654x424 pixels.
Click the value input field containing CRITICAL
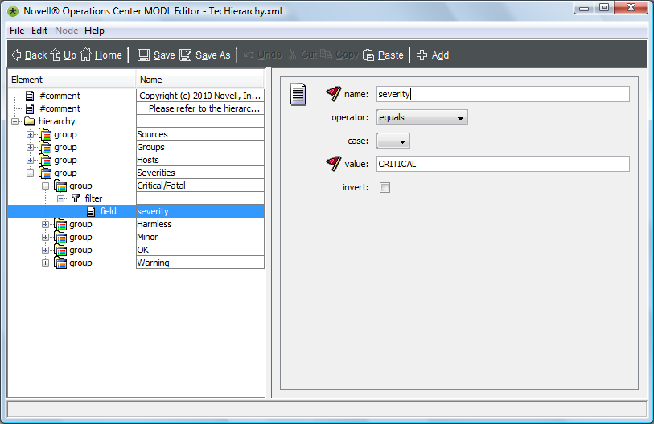[503, 164]
